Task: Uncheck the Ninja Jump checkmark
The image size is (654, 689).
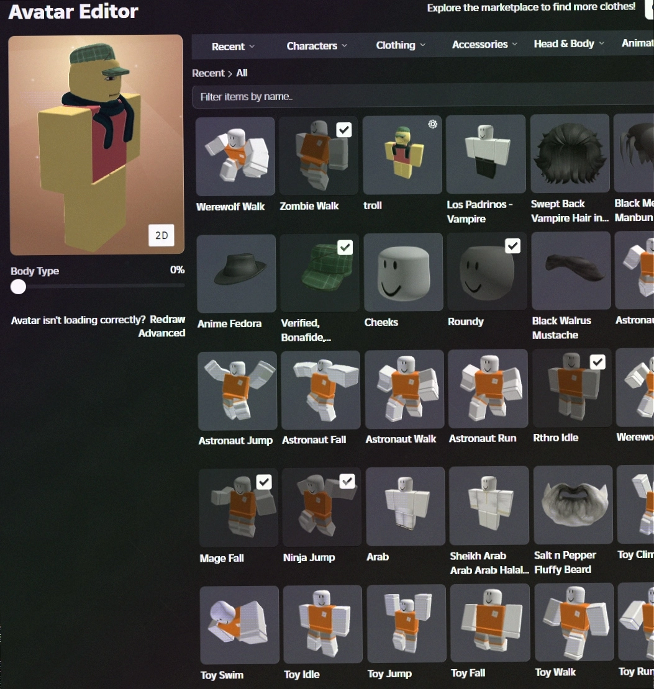Action: [x=347, y=481]
